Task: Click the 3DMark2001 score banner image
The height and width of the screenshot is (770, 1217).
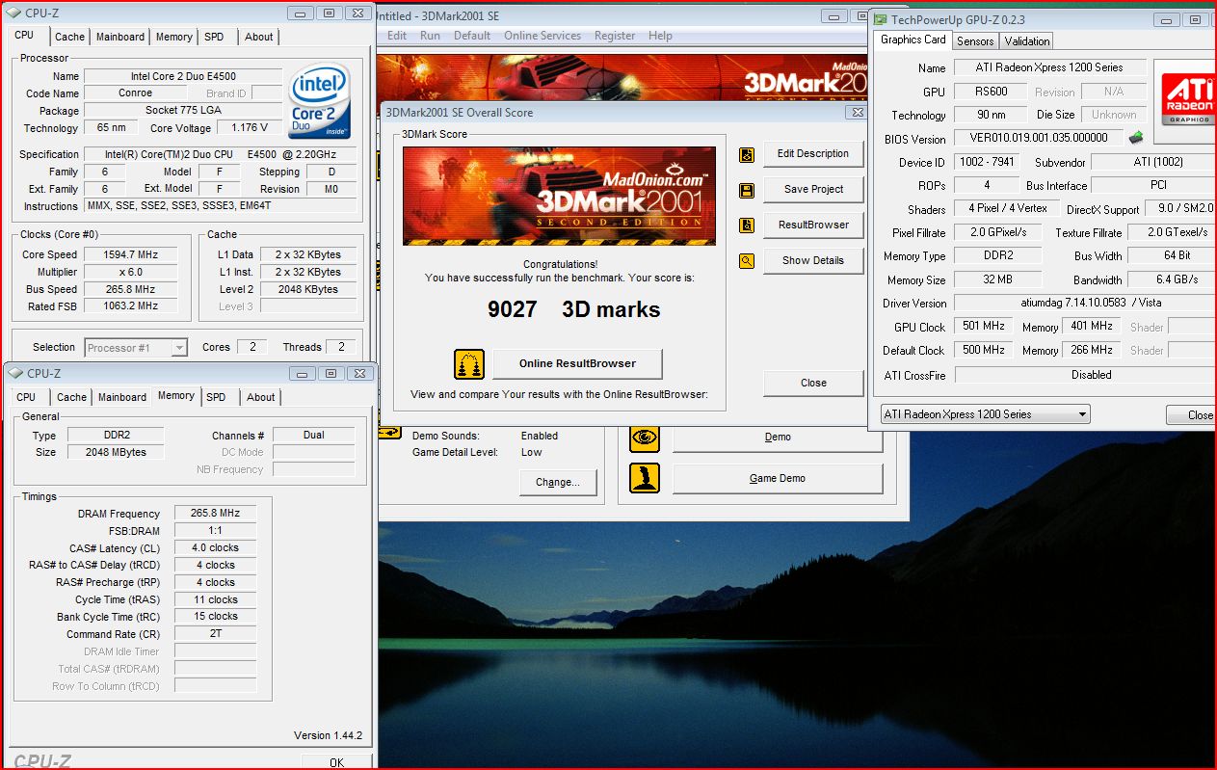Action: 559,196
